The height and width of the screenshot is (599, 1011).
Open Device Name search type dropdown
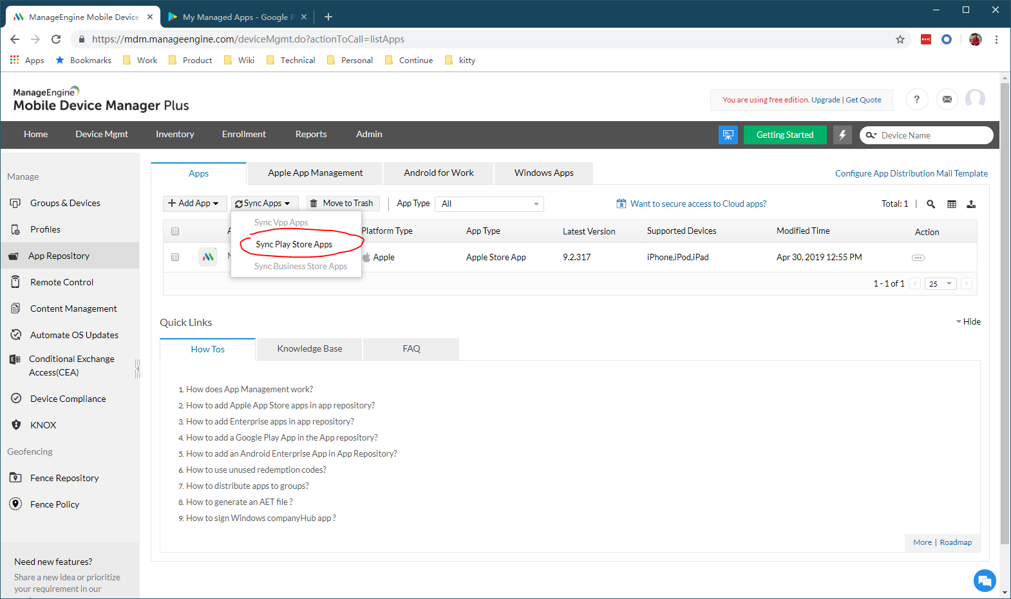(871, 135)
